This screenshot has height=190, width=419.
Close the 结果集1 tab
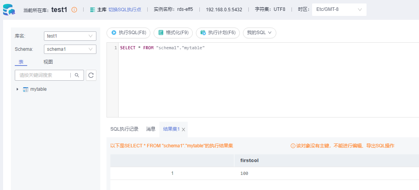coord(183,130)
